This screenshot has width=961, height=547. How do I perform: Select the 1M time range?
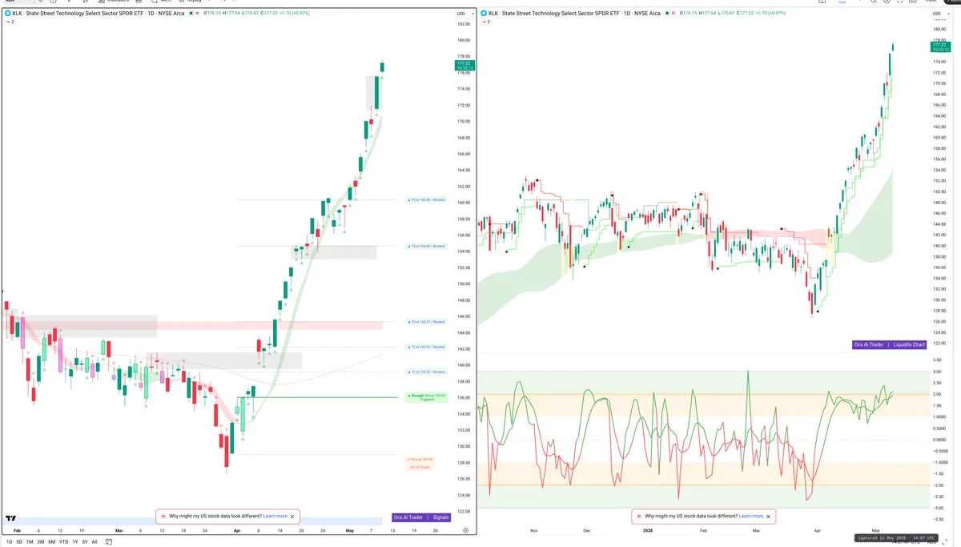30,542
